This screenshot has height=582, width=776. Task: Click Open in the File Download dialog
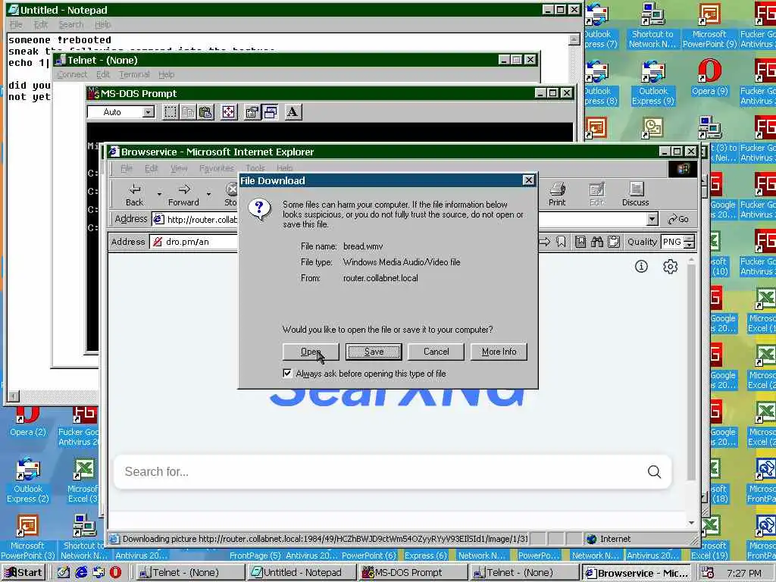pos(311,352)
